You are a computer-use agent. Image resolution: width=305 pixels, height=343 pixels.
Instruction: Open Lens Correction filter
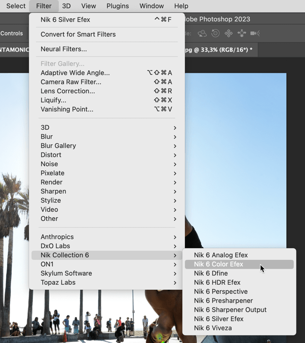coord(107,91)
